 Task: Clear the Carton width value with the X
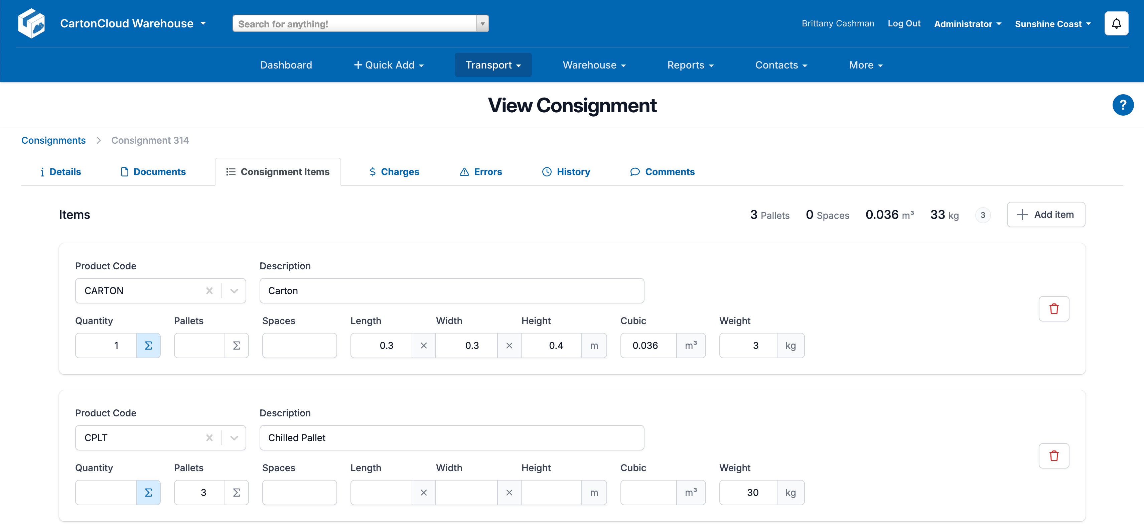pyautogui.click(x=509, y=346)
